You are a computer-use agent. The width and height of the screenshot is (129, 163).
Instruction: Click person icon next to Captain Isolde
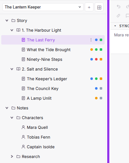pos(23,147)
